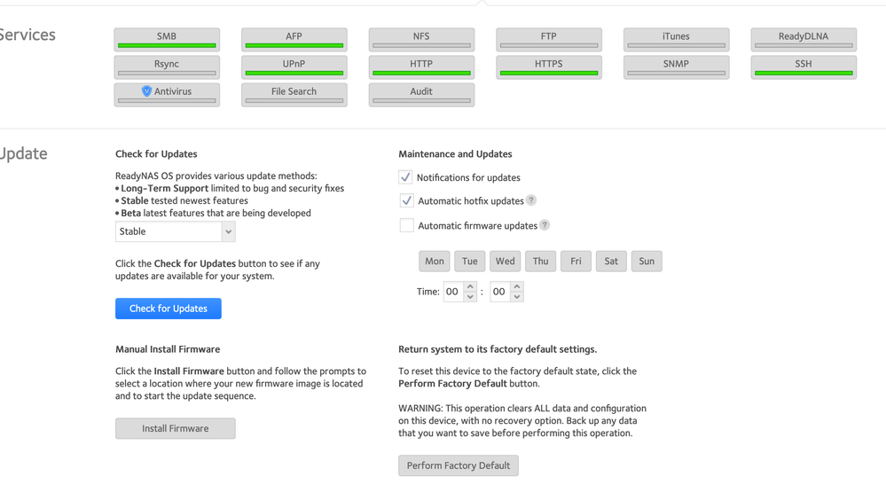This screenshot has width=886, height=492.
Task: Open help icon beside Automatic hotfix updates
Action: pyautogui.click(x=531, y=200)
